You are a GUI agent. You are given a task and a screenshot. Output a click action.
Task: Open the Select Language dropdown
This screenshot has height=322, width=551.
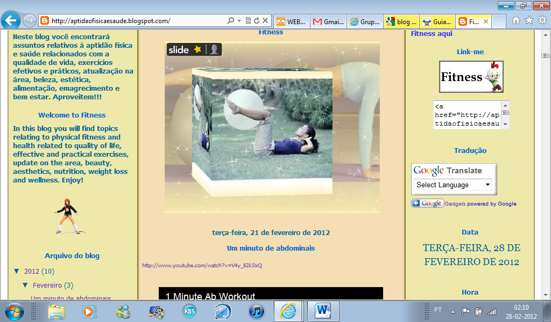454,185
